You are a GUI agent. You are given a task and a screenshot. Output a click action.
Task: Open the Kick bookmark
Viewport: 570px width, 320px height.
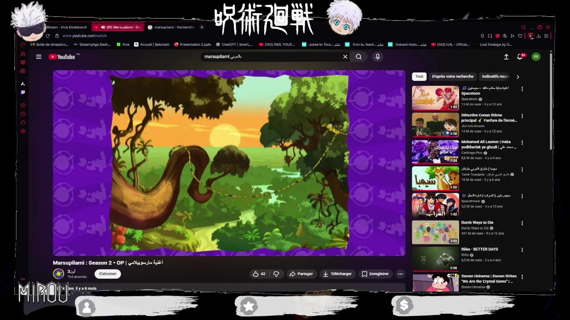coord(123,44)
